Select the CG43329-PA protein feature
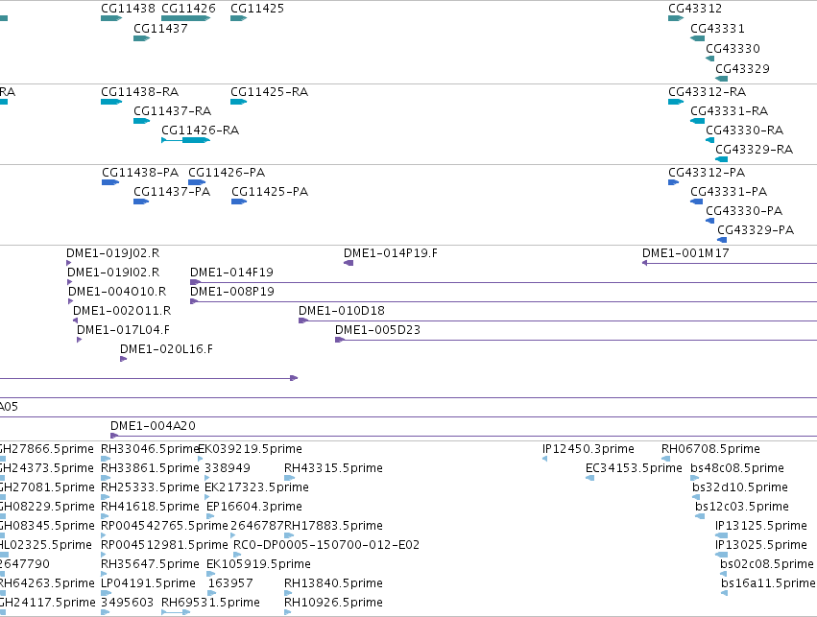The height and width of the screenshot is (617, 817). point(722,240)
